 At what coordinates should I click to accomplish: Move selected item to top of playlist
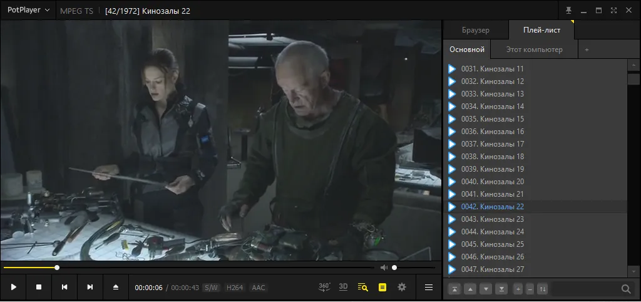(x=454, y=289)
